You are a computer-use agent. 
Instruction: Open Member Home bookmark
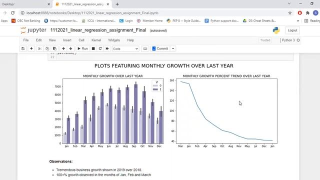point(149,20)
